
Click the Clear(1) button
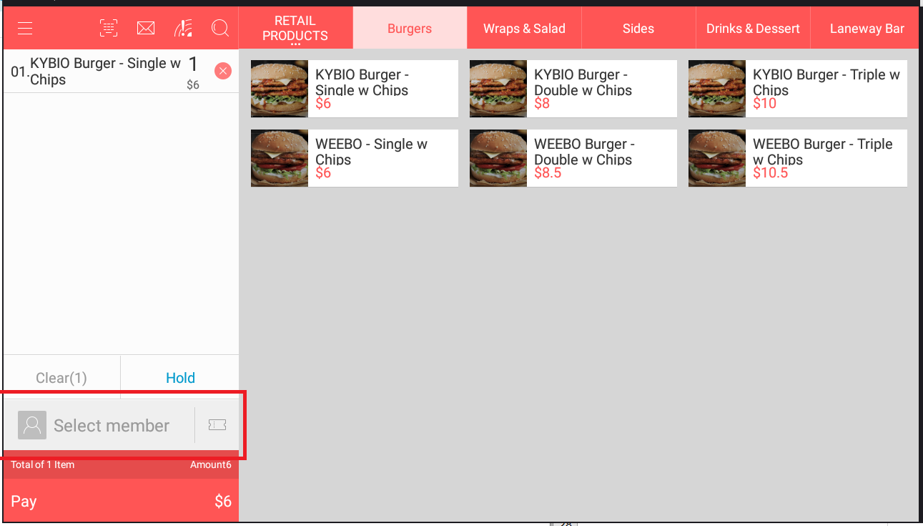click(x=61, y=378)
